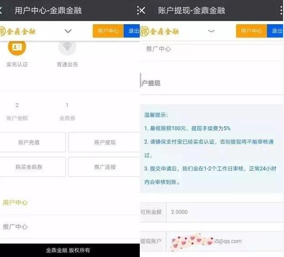
Task: Click tip about 1-2个工作日审核
Action: pos(210,175)
